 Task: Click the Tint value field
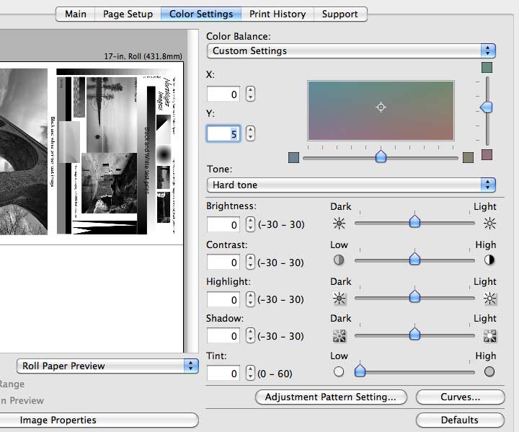click(x=223, y=374)
